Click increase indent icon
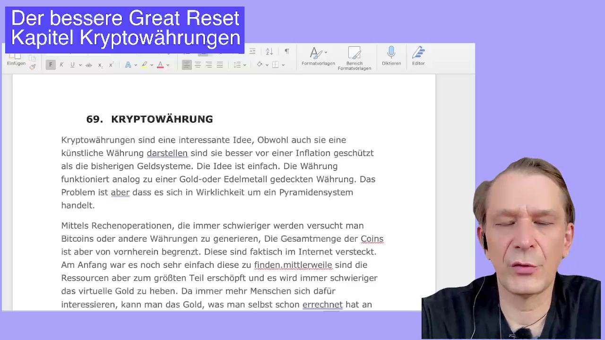 252,51
